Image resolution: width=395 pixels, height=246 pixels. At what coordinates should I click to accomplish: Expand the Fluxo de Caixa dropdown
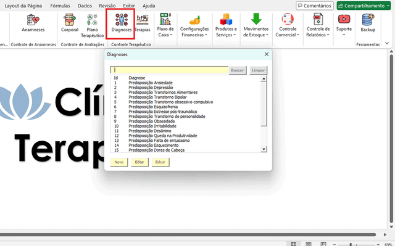(x=165, y=25)
